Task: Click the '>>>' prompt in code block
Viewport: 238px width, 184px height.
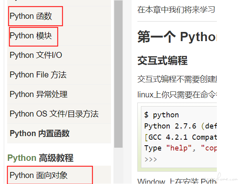Action: point(151,159)
